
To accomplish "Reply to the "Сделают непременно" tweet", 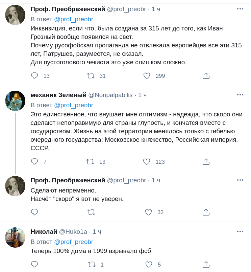I will point(34,212).
